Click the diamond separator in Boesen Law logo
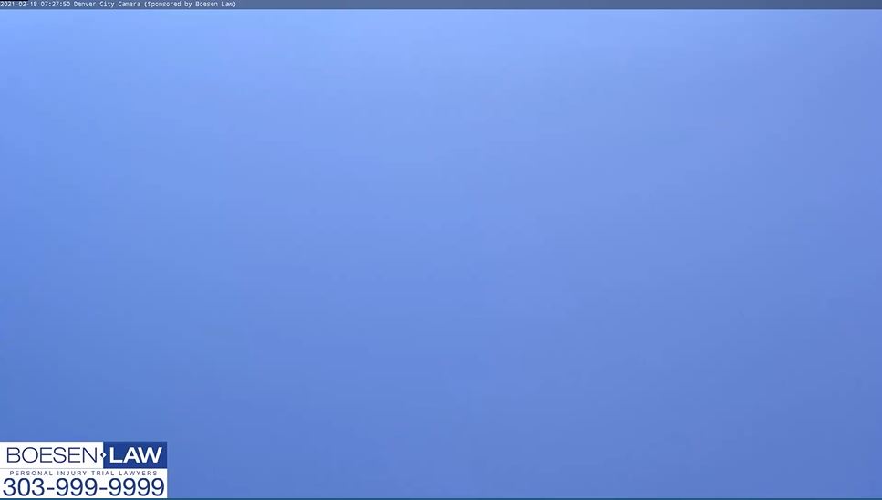The width and height of the screenshot is (882, 500). (x=103, y=455)
